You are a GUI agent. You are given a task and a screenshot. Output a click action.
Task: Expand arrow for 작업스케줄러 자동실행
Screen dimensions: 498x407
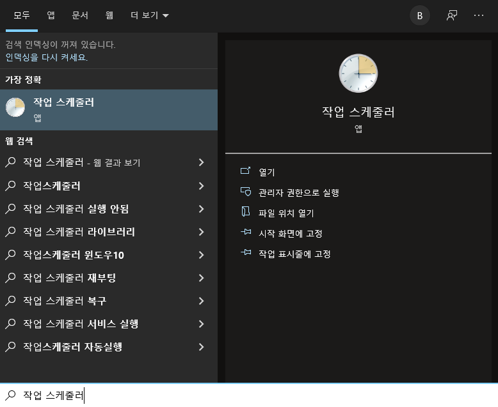pyautogui.click(x=201, y=347)
